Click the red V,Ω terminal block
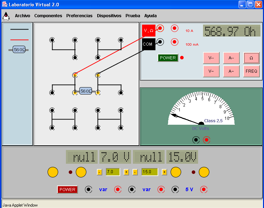 point(148,31)
